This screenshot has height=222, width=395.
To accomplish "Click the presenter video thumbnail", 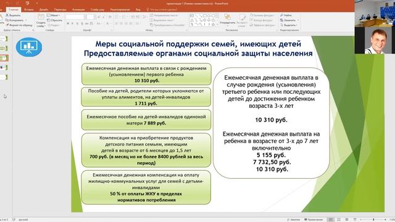I will point(375,41).
